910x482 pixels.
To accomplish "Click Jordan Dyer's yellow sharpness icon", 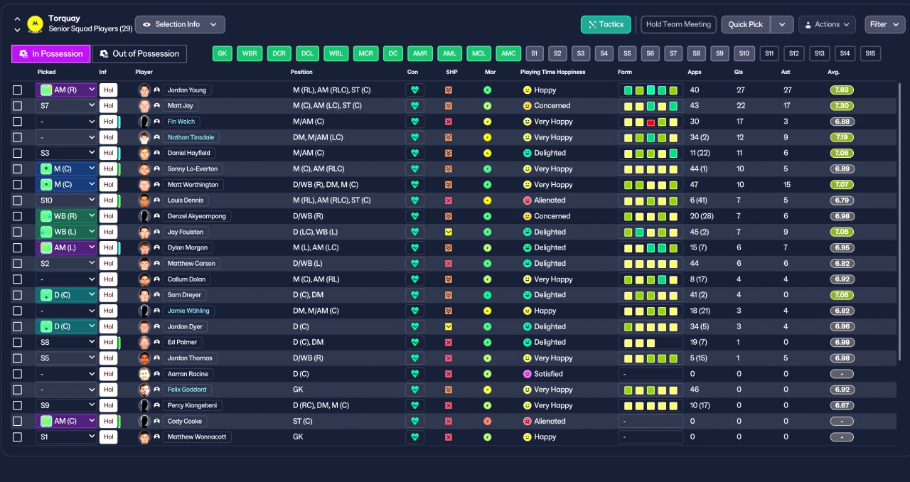I will tap(449, 326).
